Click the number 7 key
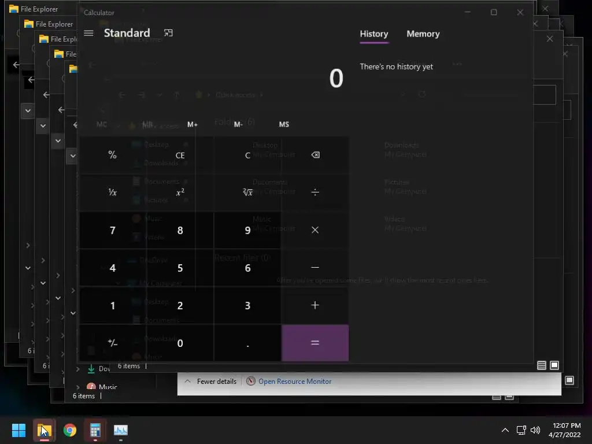 tap(113, 230)
